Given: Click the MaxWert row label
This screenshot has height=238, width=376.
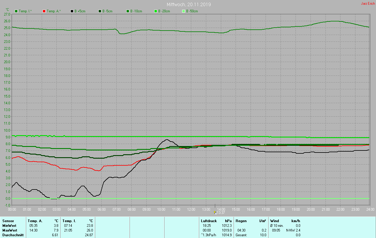Looking at the screenshot, I should 10,230.
